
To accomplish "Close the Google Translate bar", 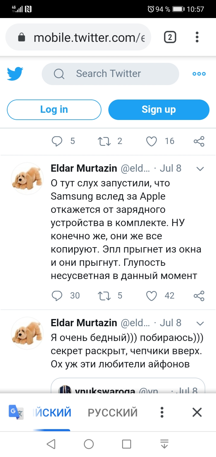I will (197, 412).
